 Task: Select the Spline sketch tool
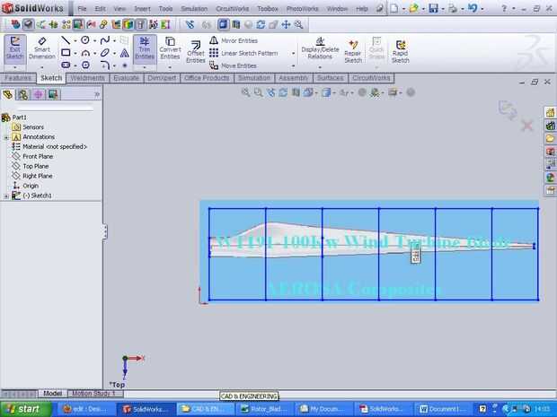coord(105,40)
